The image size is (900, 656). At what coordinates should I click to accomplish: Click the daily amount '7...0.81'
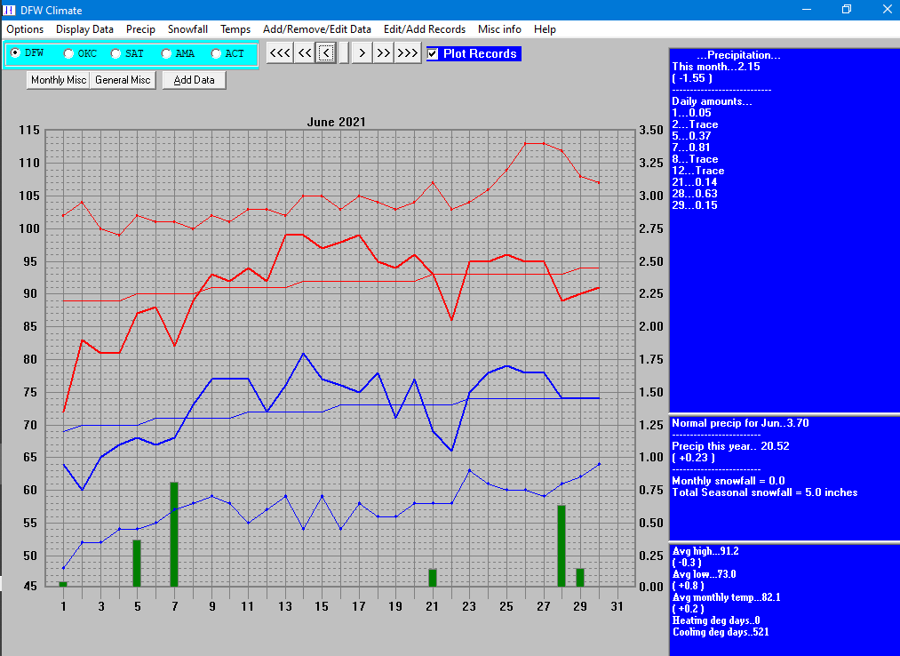pos(691,147)
